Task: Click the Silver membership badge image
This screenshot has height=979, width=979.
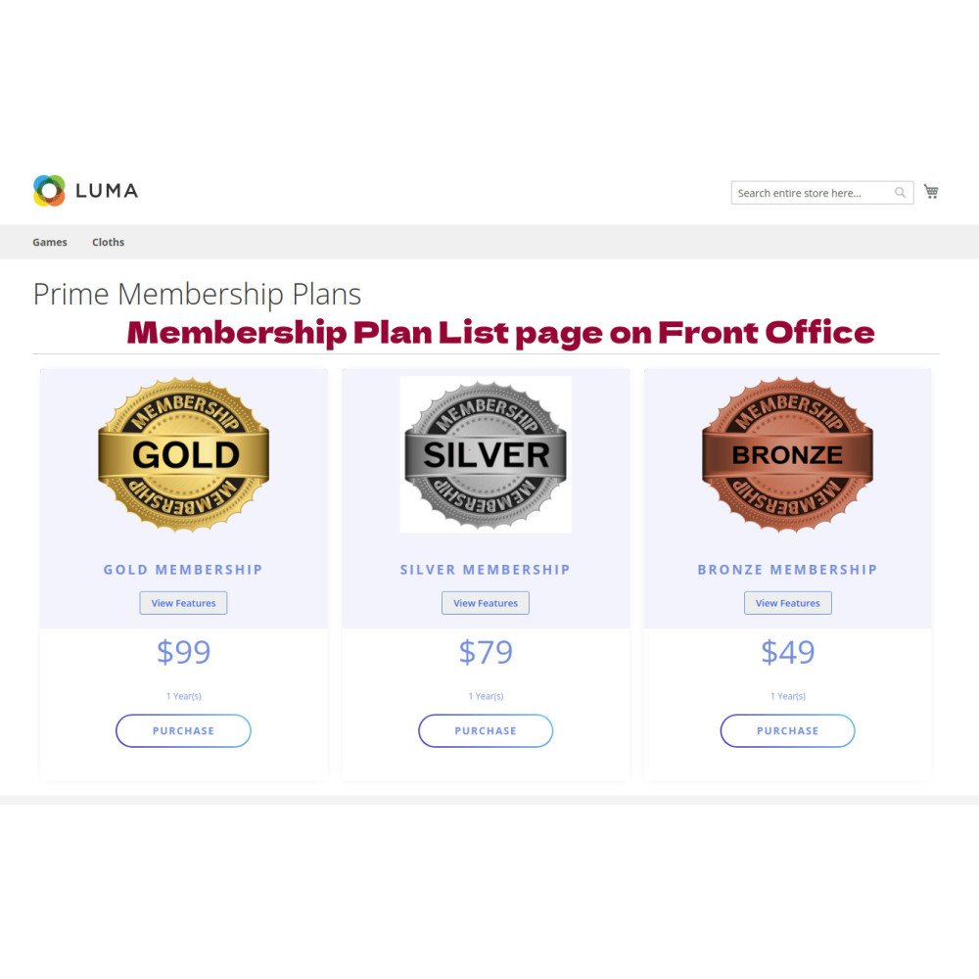Action: pos(486,454)
